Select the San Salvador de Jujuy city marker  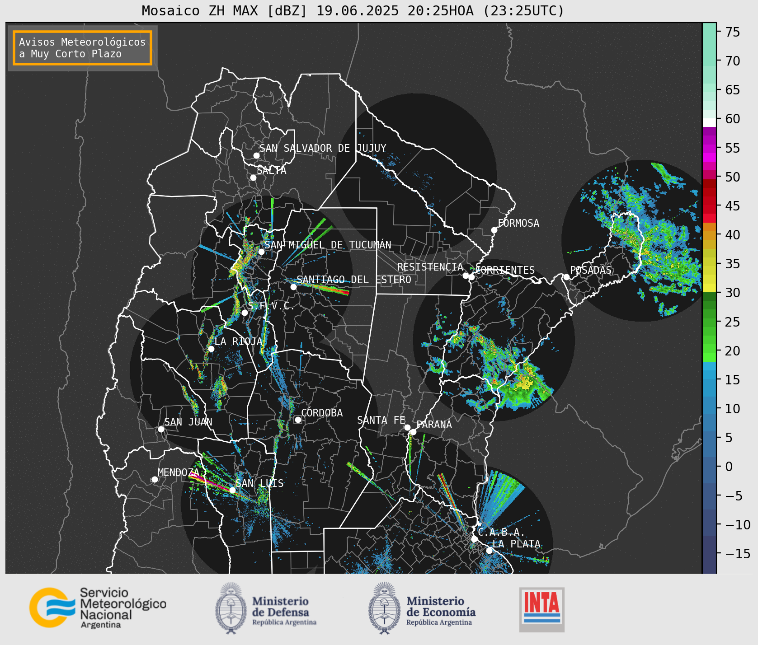coord(256,155)
